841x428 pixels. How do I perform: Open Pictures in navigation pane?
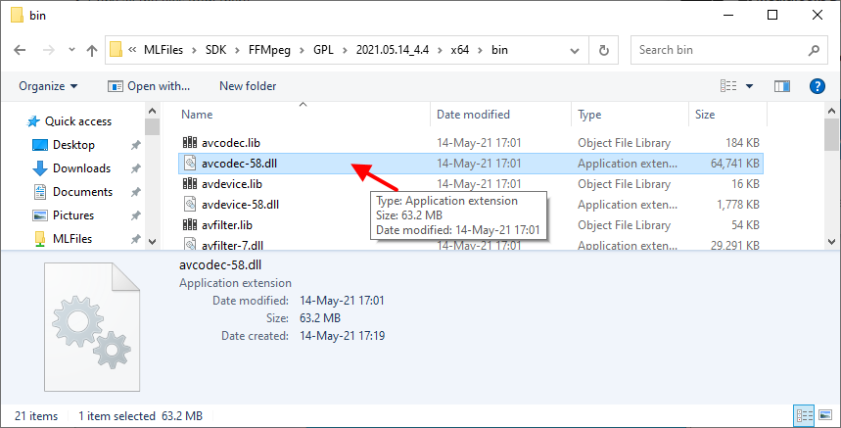tap(73, 215)
